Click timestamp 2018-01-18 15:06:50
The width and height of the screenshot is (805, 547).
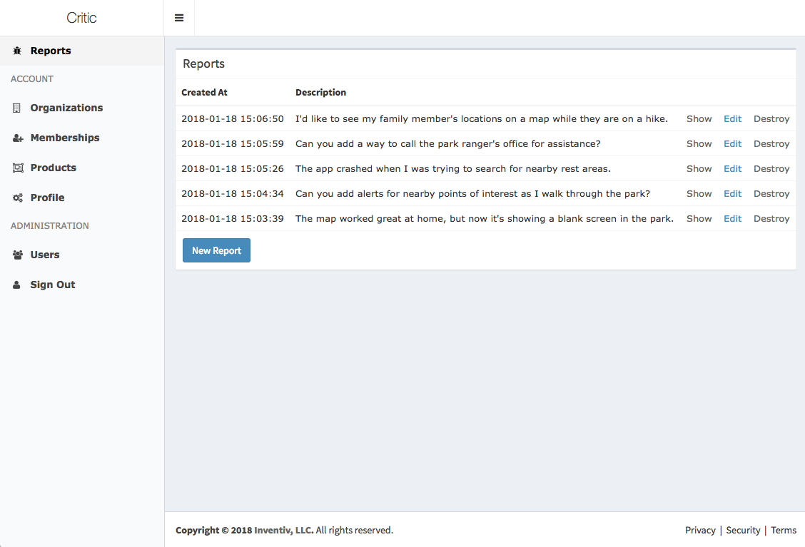pos(233,118)
